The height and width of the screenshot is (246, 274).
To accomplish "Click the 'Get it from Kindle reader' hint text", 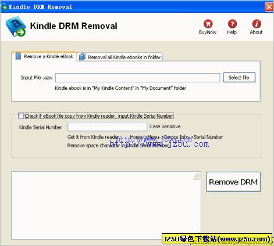I will point(145,137).
